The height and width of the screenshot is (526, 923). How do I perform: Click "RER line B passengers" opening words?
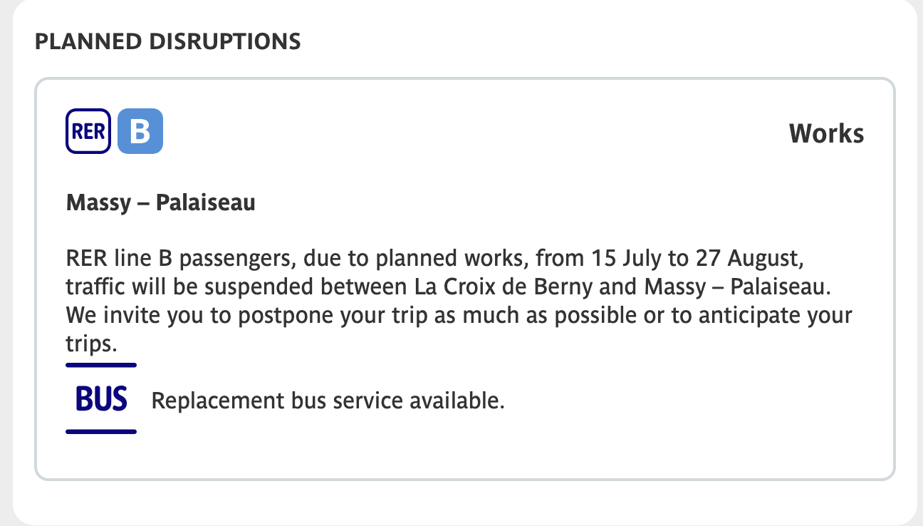151,257
